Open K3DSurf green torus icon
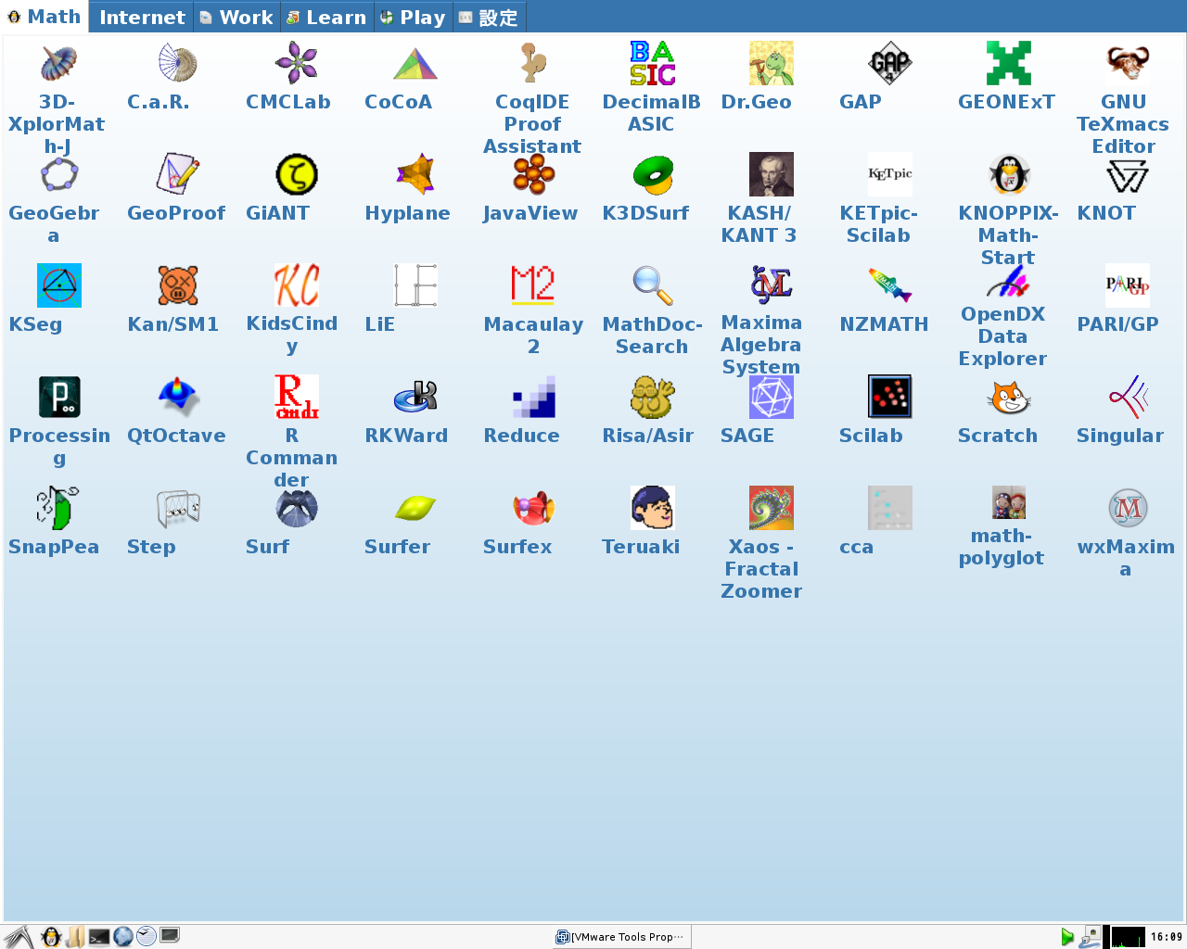This screenshot has width=1187, height=949. (x=653, y=174)
